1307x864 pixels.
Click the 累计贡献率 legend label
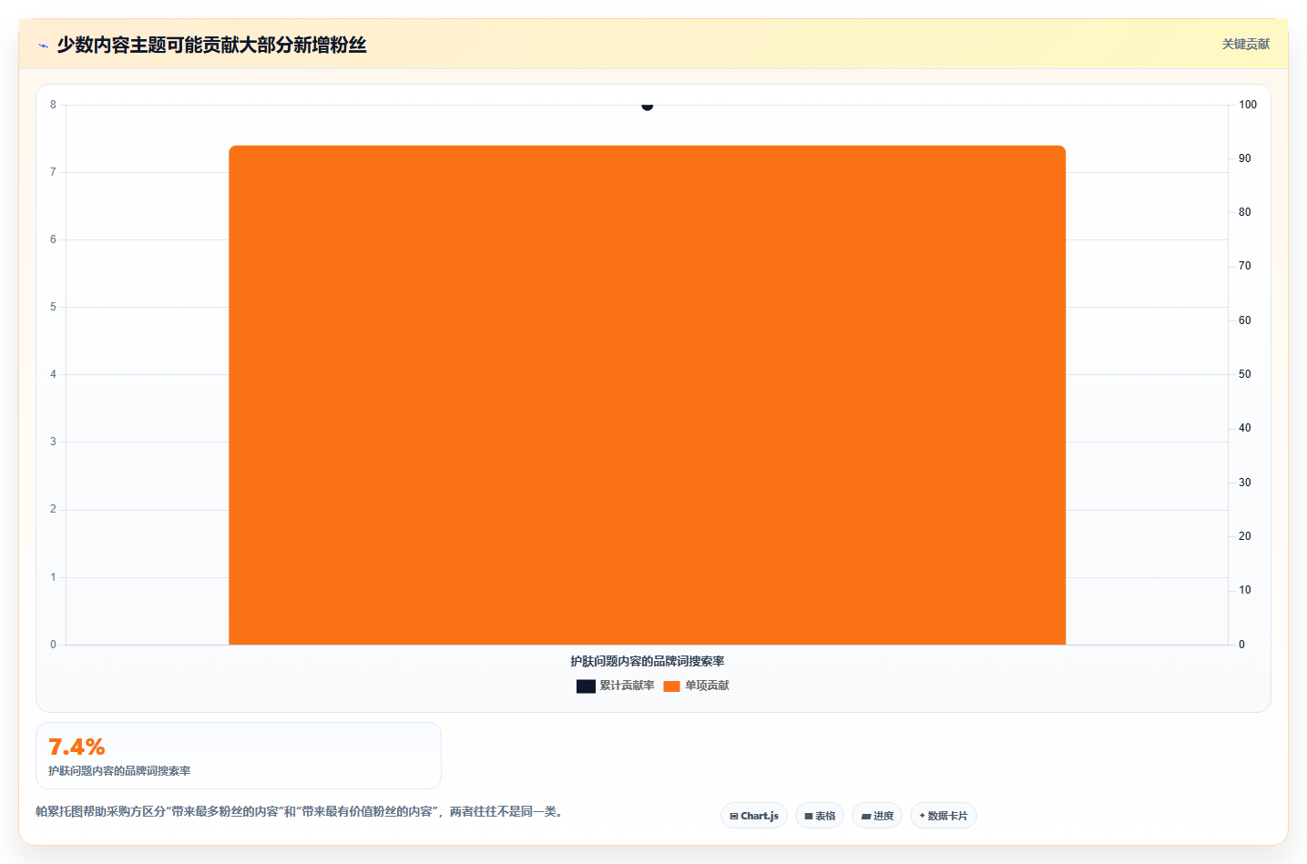pos(627,686)
